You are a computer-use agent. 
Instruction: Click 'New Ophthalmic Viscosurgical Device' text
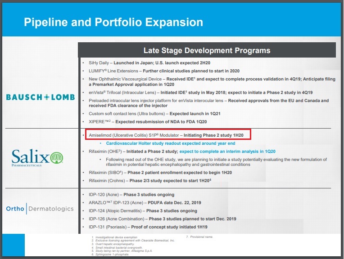click(125, 79)
